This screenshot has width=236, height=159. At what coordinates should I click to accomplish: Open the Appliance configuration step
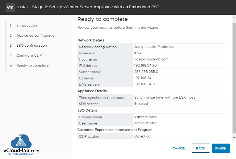(36, 35)
